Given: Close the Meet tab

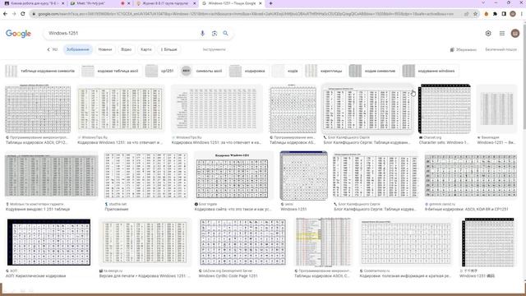Looking at the screenshot, I should point(128,3).
